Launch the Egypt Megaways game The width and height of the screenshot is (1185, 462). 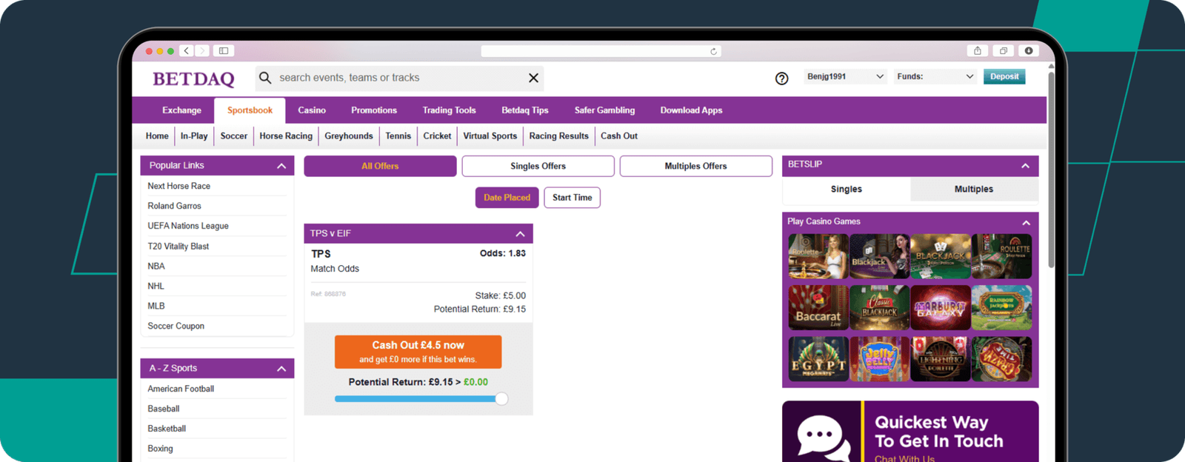point(818,358)
